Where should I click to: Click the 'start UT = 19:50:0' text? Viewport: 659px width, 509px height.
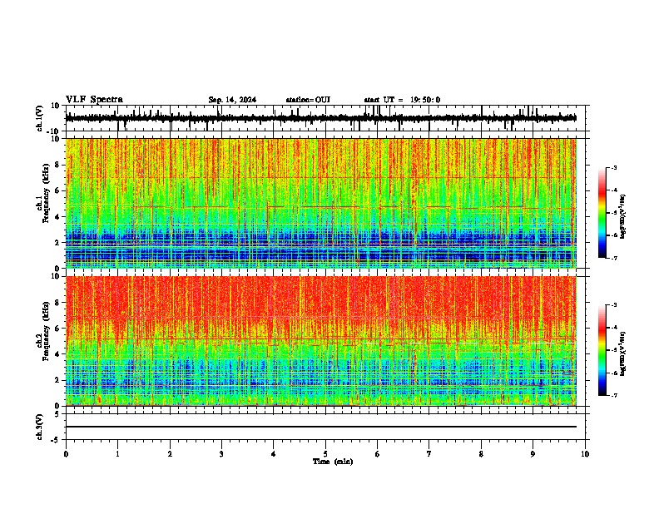tap(402, 100)
